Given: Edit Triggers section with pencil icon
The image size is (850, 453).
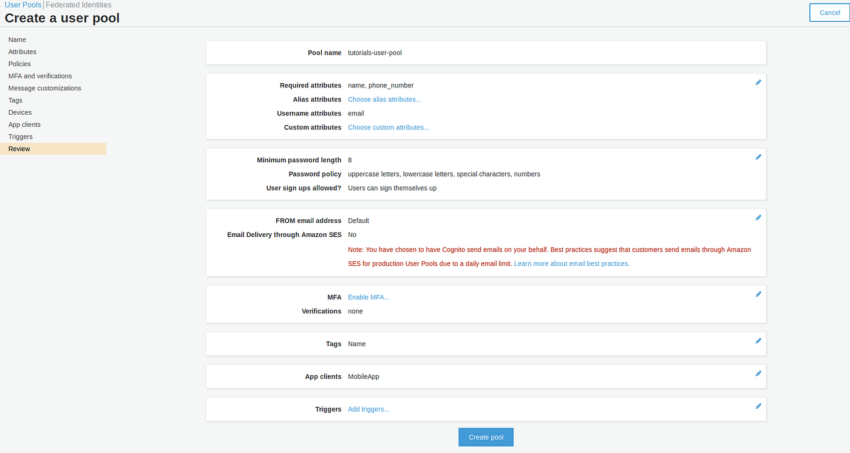Looking at the screenshot, I should [x=758, y=406].
